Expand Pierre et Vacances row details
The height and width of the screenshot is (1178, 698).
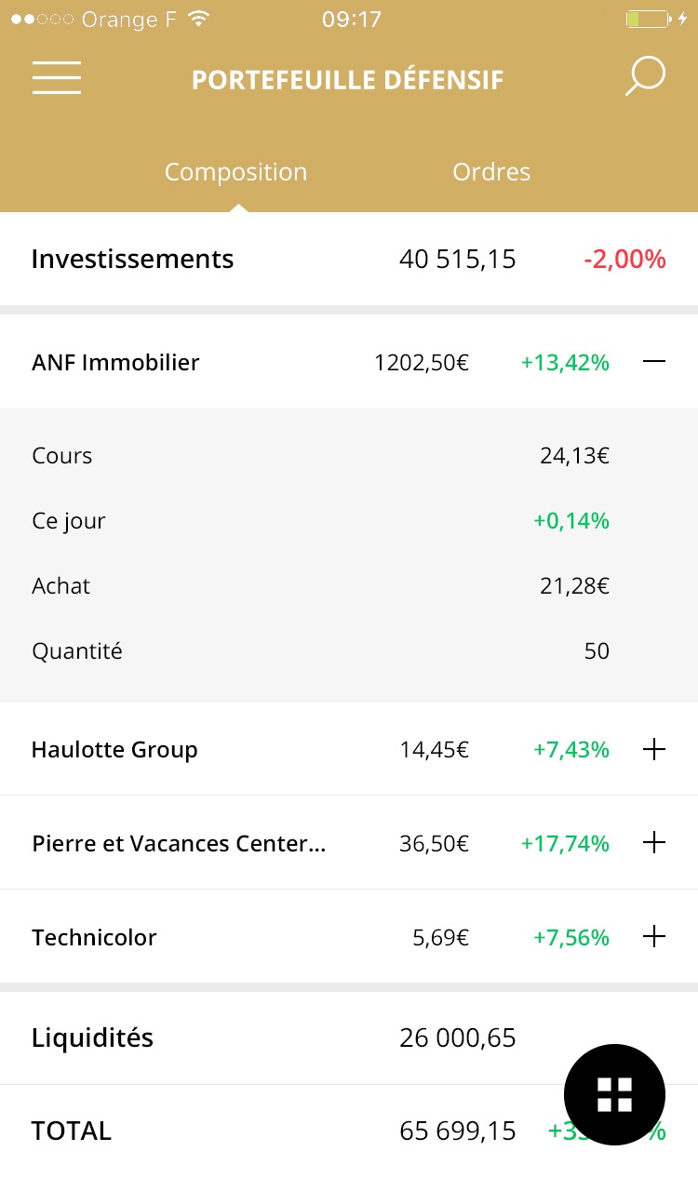(654, 843)
